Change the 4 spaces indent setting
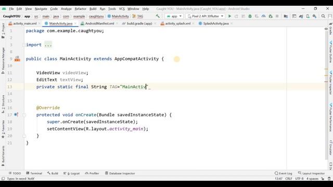333x187 pixels. click(312, 179)
